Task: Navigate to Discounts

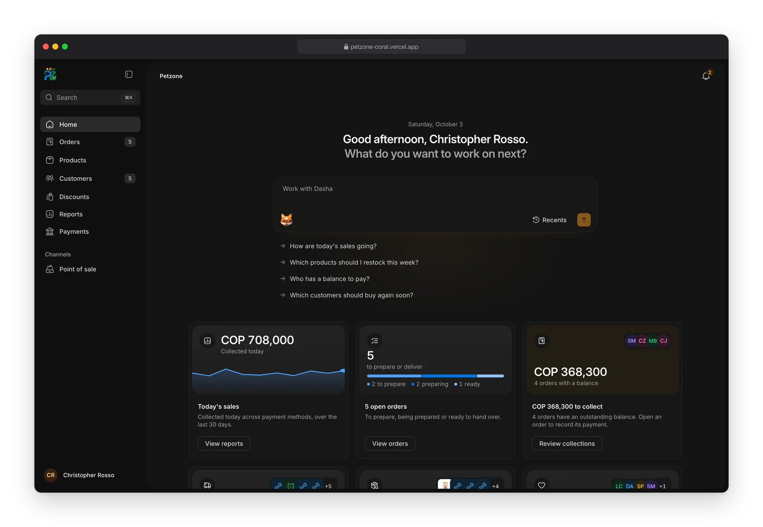Action: (90, 197)
